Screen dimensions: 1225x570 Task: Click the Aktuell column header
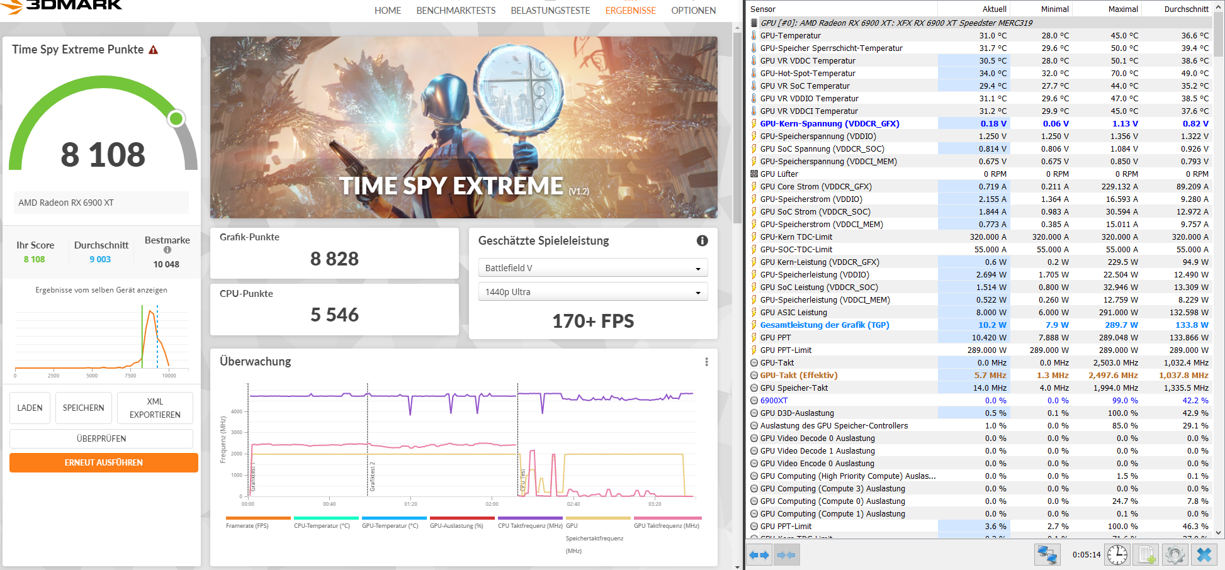973,9
